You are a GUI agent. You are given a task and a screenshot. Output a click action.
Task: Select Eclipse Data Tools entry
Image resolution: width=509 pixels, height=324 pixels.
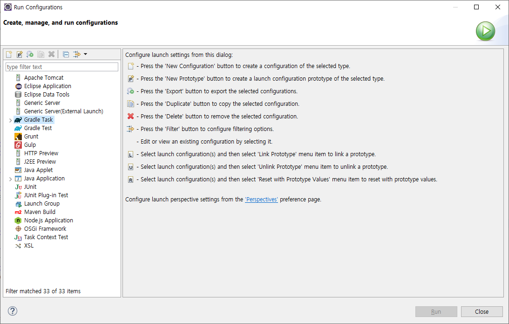[x=47, y=95]
